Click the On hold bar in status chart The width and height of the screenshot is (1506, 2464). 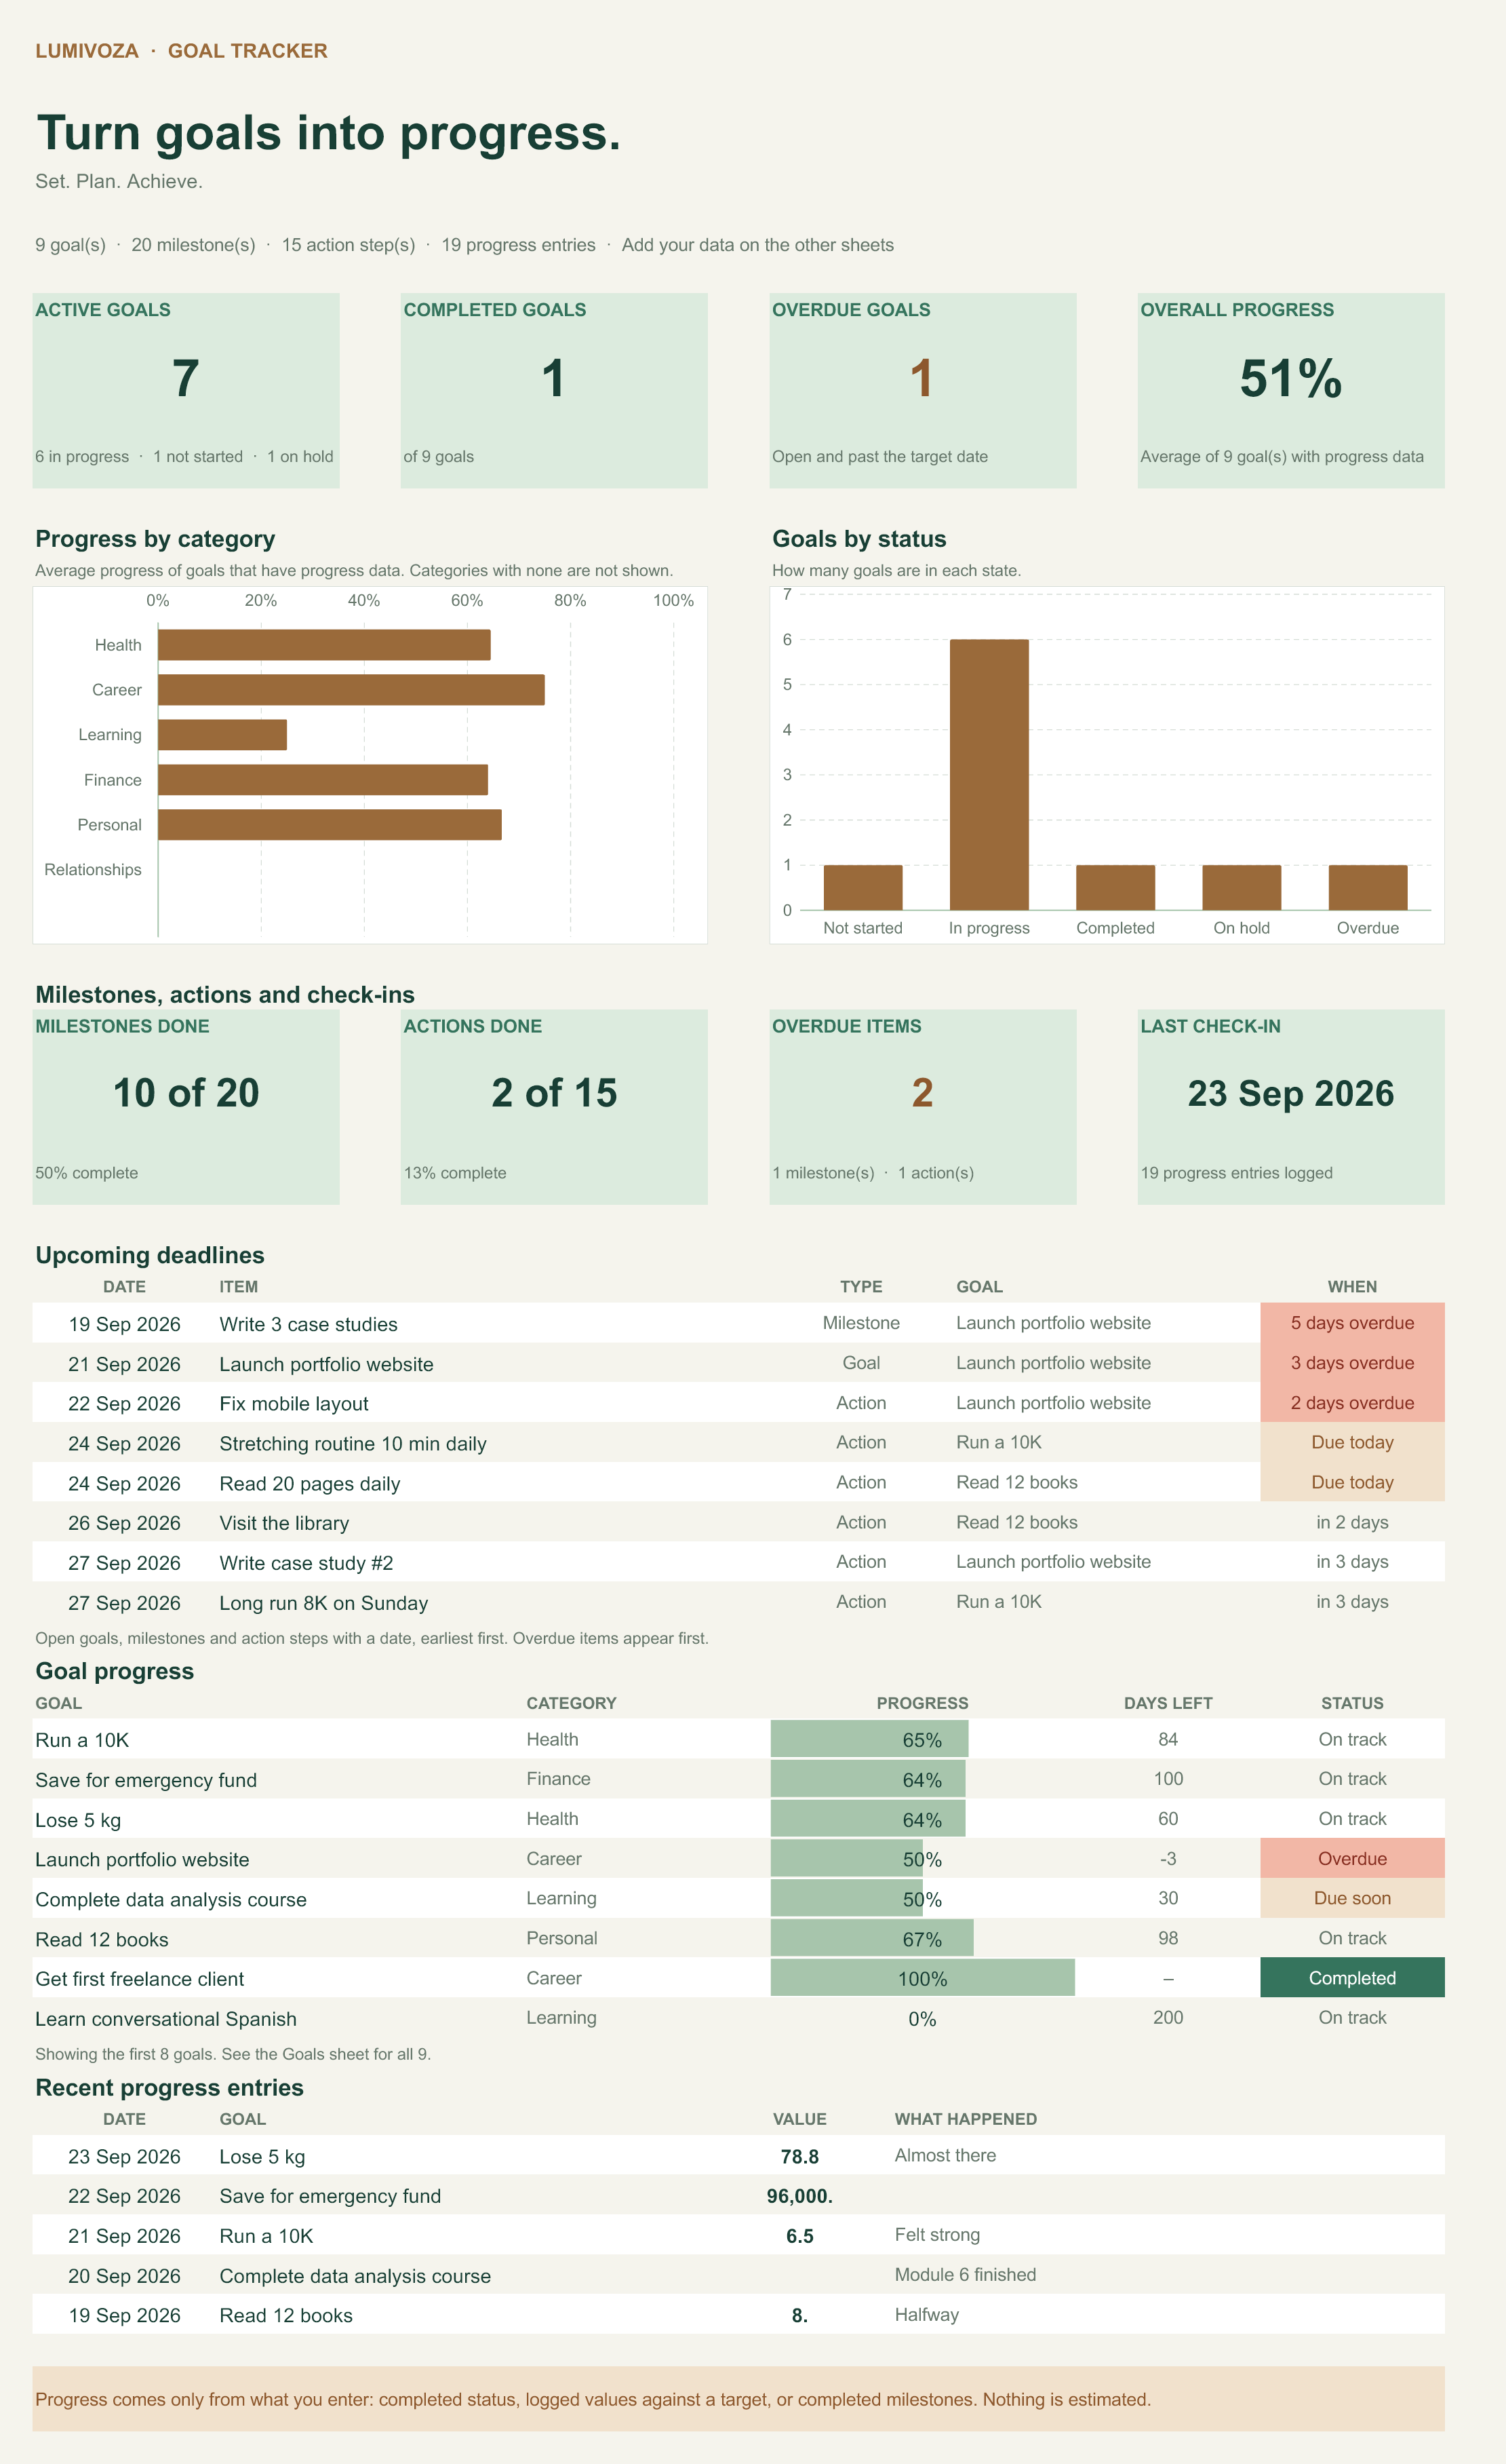coord(1241,888)
